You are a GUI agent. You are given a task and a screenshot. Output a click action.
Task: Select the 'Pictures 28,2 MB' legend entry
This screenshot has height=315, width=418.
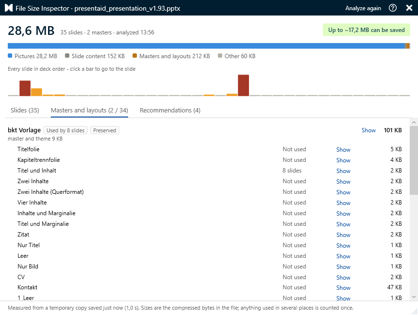[x=33, y=56]
